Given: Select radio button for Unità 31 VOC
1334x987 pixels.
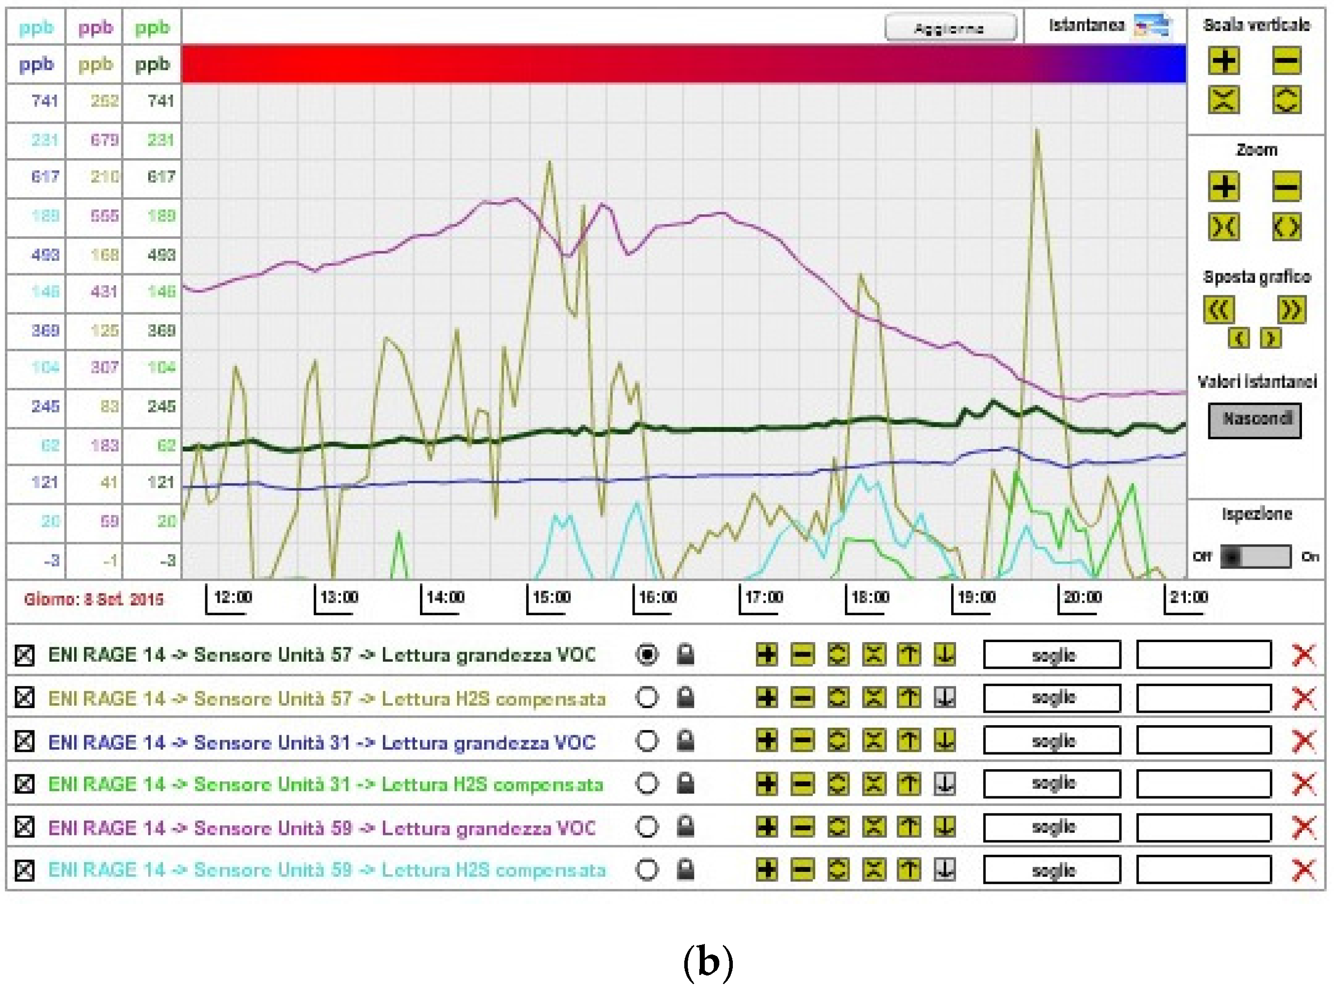Looking at the screenshot, I should coord(646,741).
